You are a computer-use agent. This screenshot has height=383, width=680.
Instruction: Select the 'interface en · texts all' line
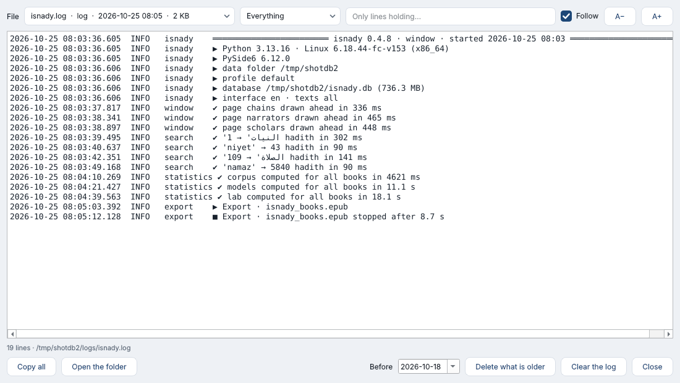click(174, 98)
